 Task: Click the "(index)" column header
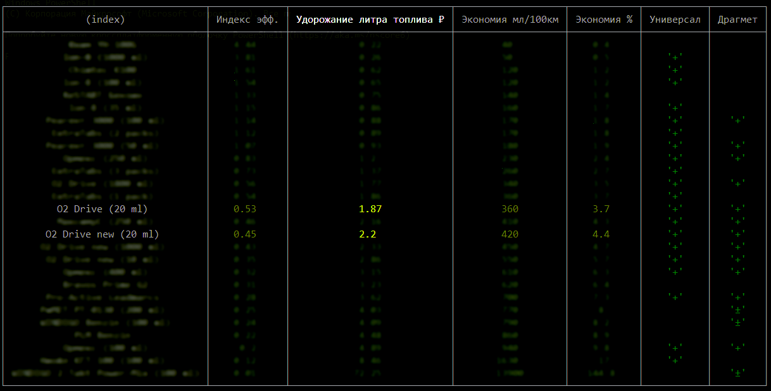tap(105, 20)
